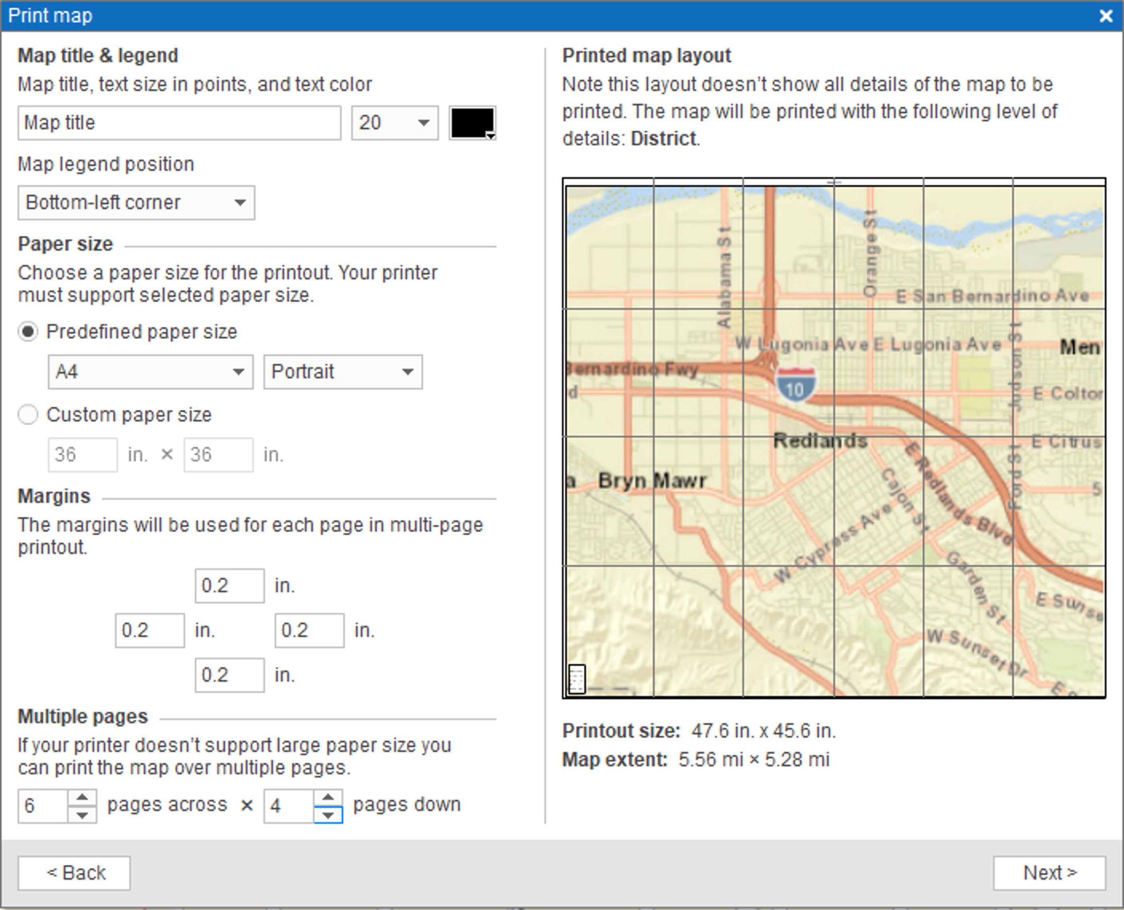Decrease pages across with down arrow
This screenshot has height=910, width=1124.
coord(82,815)
